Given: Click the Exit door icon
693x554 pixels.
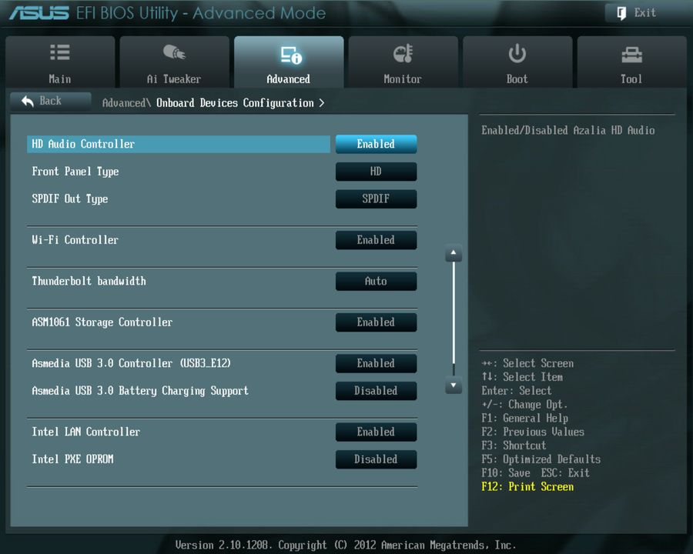Looking at the screenshot, I should (621, 13).
